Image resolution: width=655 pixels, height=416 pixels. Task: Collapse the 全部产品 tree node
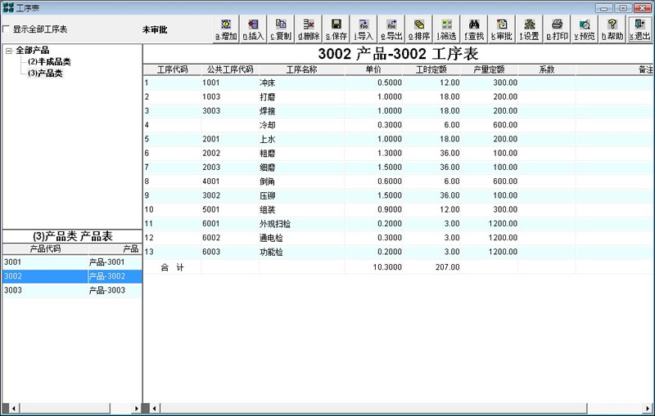[x=8, y=51]
